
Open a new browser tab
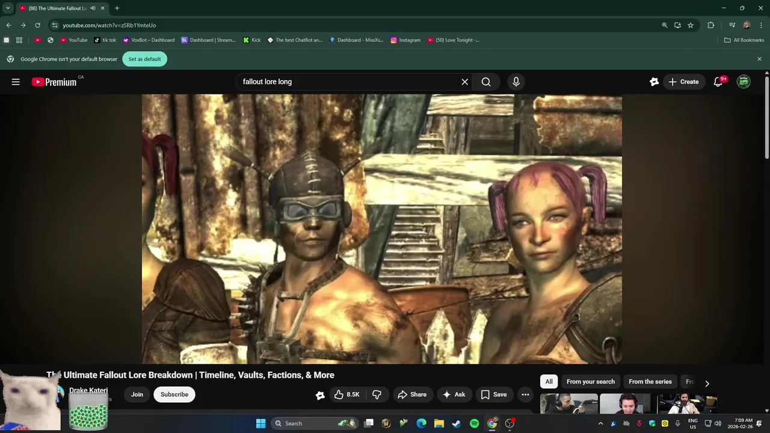tap(117, 8)
